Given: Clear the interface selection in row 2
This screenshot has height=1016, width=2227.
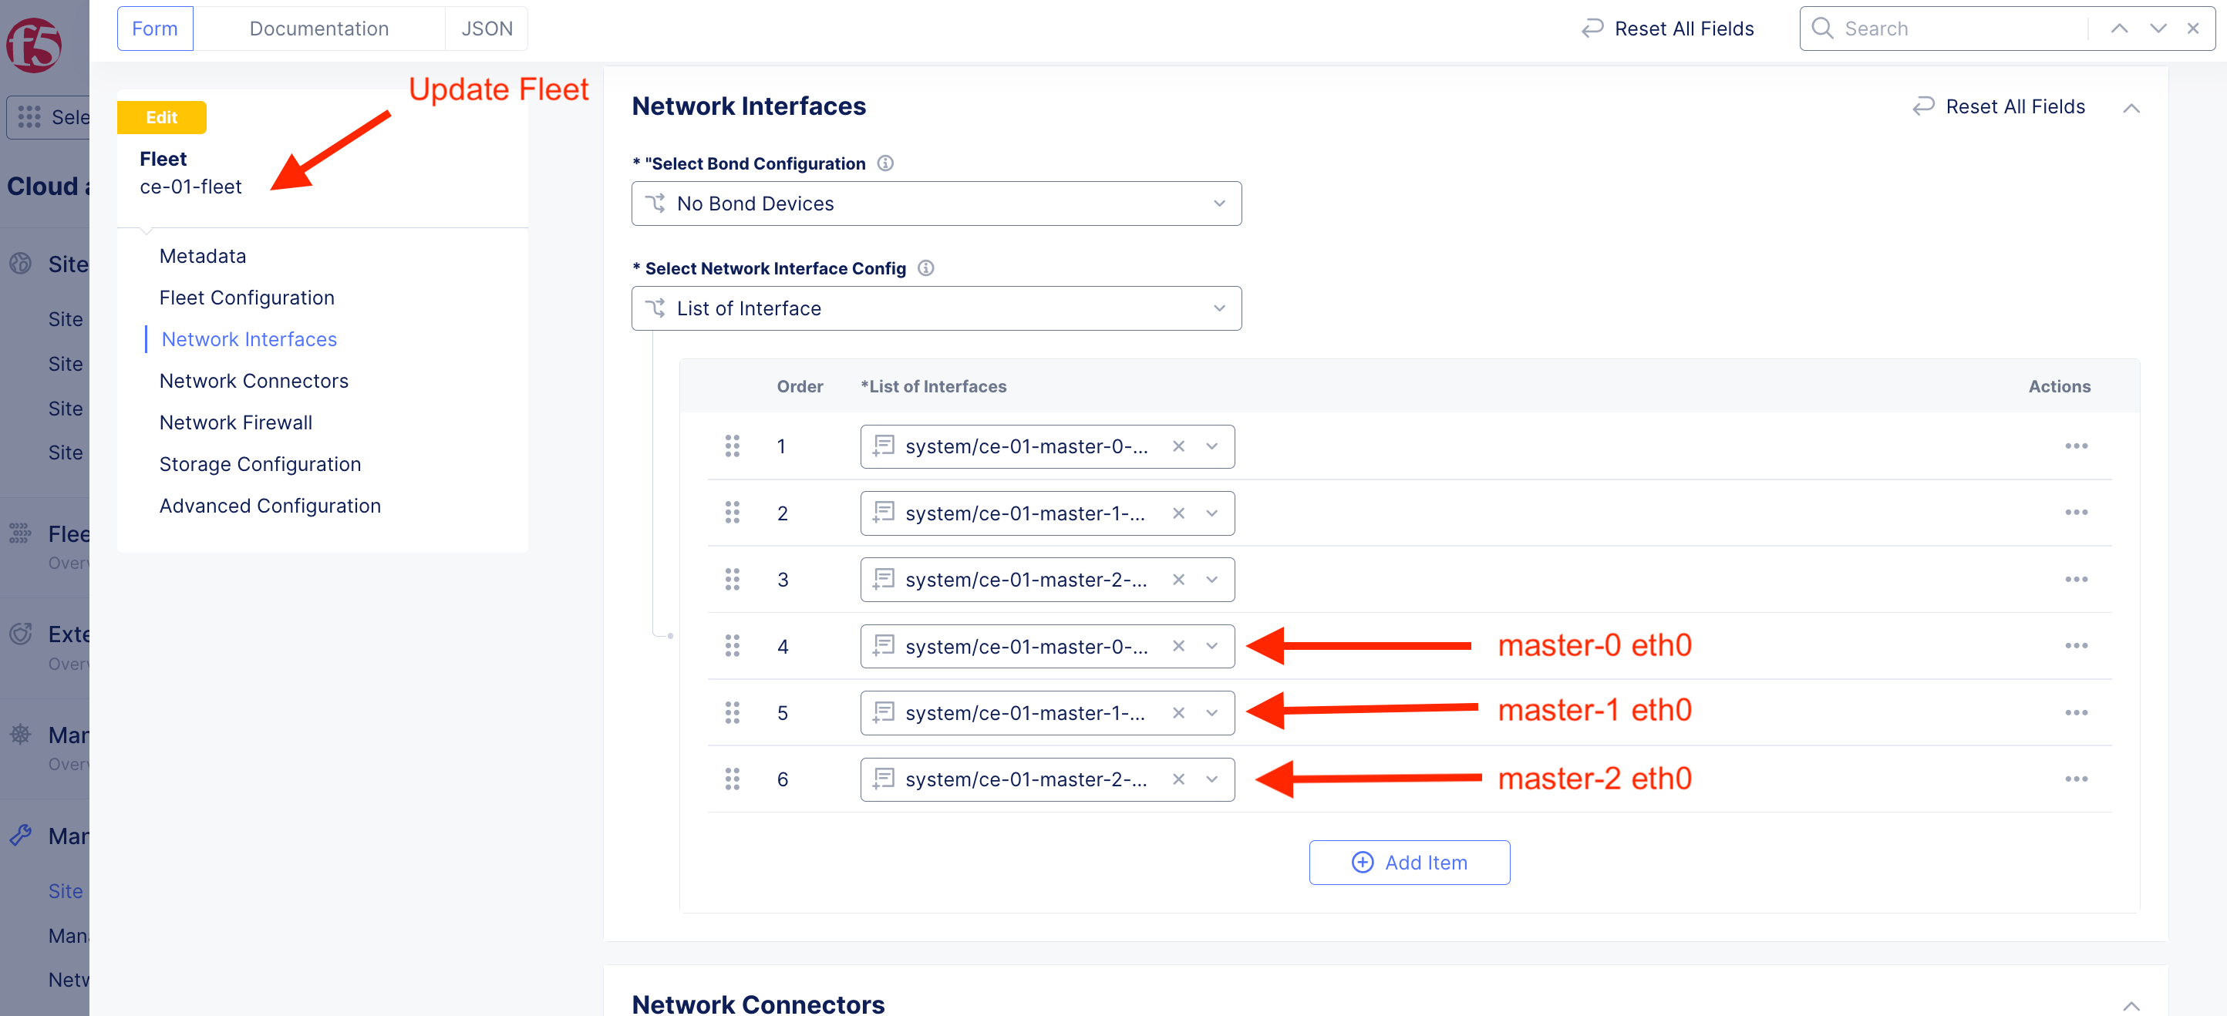Looking at the screenshot, I should (1178, 513).
